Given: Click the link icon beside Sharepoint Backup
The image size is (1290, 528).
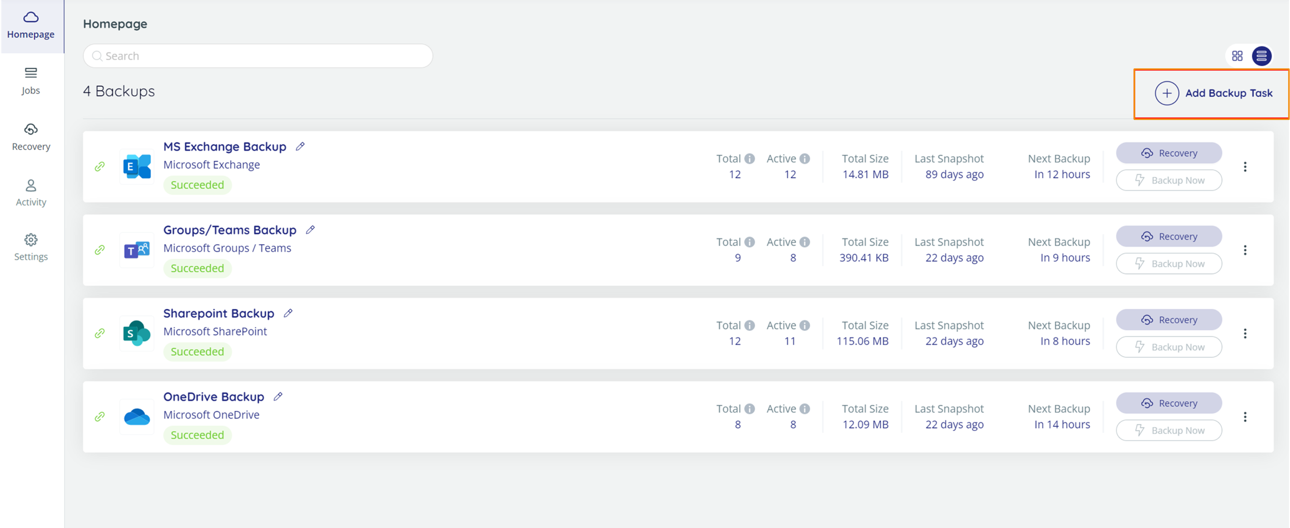Looking at the screenshot, I should [x=100, y=333].
